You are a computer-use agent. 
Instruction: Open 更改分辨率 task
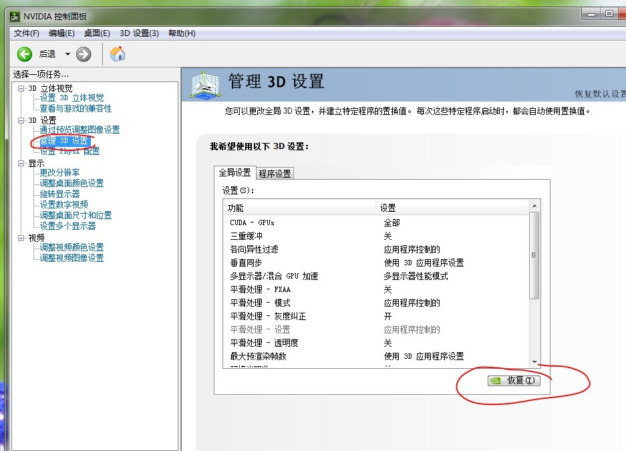point(60,172)
